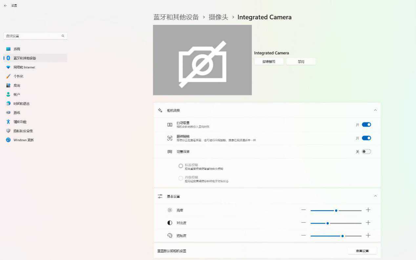Collapse the 相机效果 section chevron
This screenshot has height=260, width=416.
(x=375, y=110)
